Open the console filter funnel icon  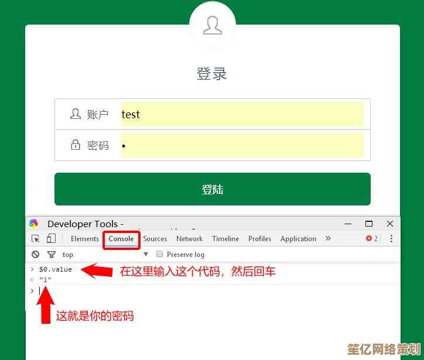tap(52, 255)
